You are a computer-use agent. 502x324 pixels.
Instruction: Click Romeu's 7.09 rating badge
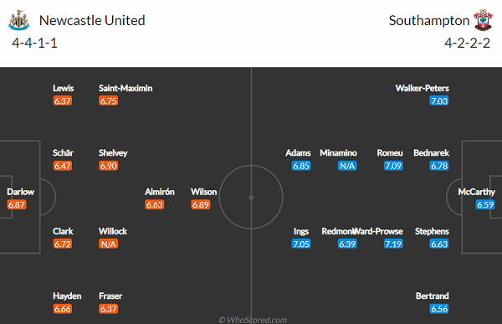pyautogui.click(x=393, y=166)
